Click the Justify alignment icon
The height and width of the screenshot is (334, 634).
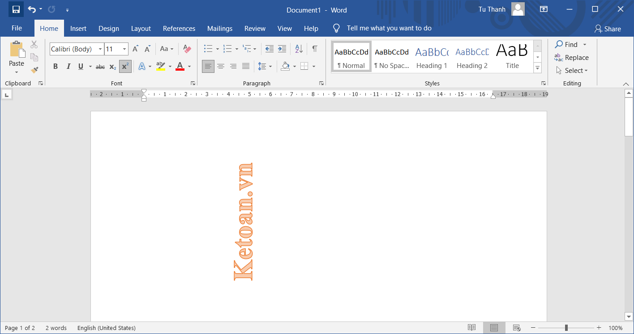[246, 66]
